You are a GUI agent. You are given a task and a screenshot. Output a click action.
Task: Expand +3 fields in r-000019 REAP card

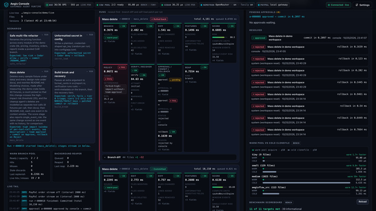tap(191, 82)
